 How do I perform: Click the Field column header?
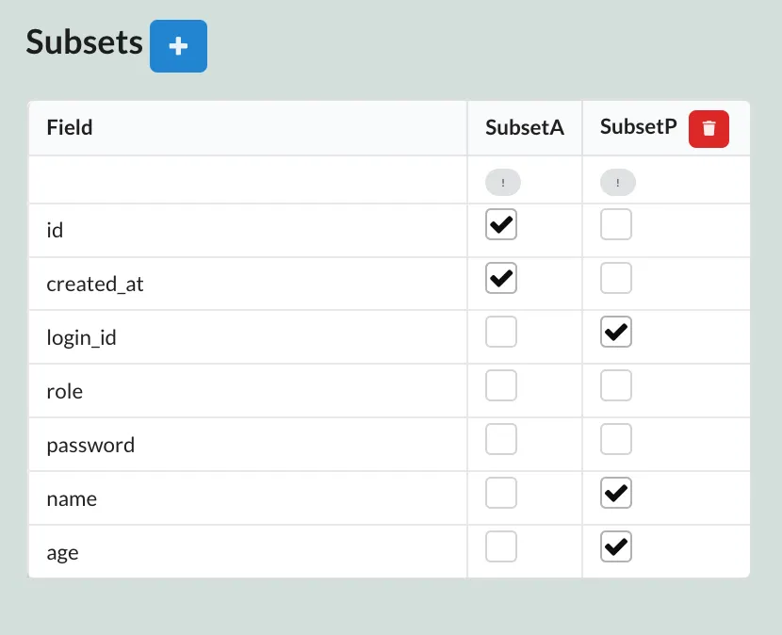(x=69, y=128)
